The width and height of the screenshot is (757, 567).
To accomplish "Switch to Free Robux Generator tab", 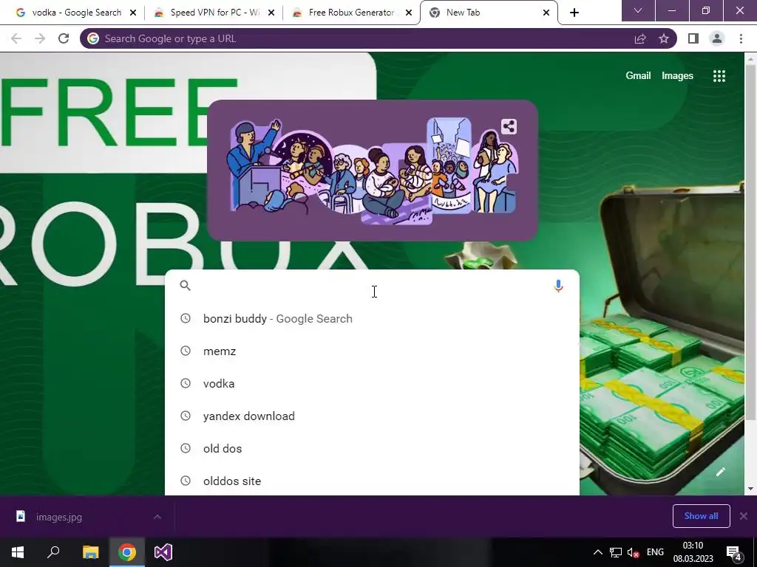I will 351,13.
